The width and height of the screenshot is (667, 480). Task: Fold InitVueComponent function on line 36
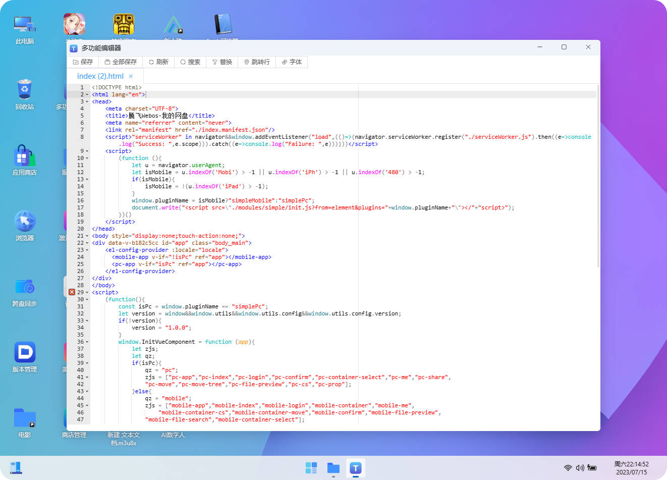coord(87,342)
